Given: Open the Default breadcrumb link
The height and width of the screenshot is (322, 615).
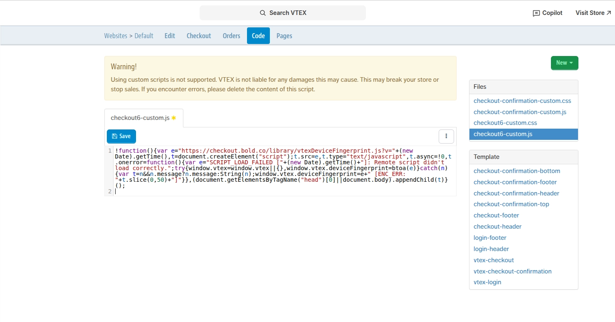Looking at the screenshot, I should click(x=144, y=36).
